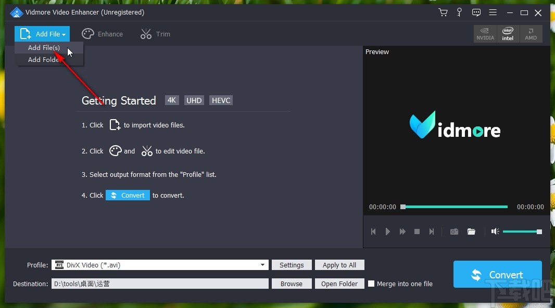Image resolution: width=555 pixels, height=308 pixels.
Task: Click the Enhance palette button
Action: [x=102, y=34]
